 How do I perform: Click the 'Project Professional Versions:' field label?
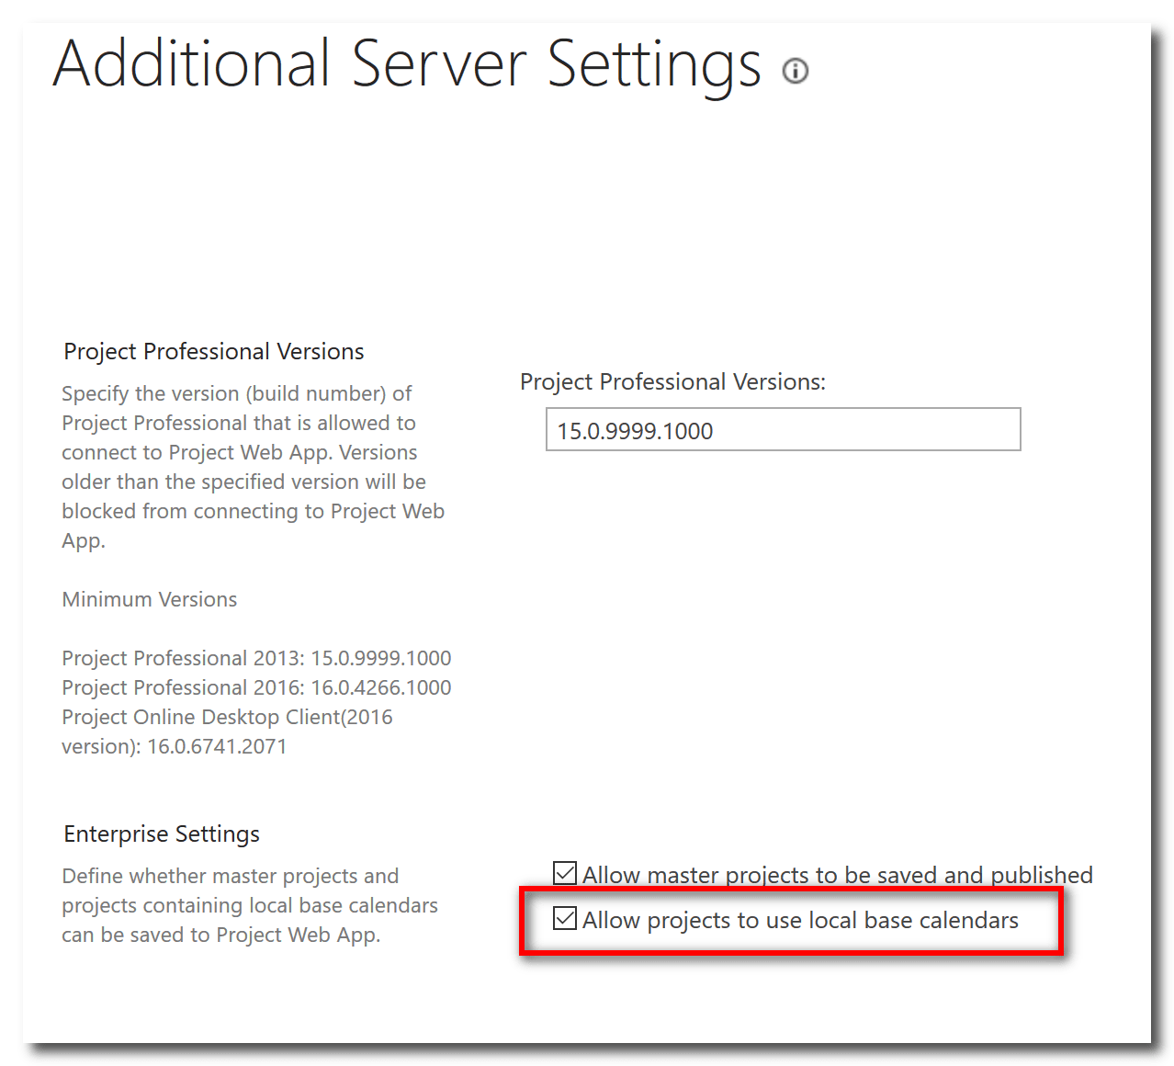pyautogui.click(x=672, y=381)
